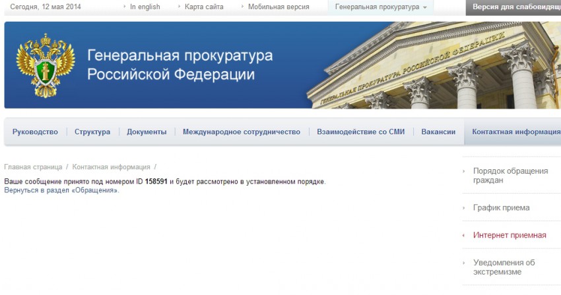Screen dimensions: 561x295
Task: Switch to the In english version
Action: pos(145,7)
